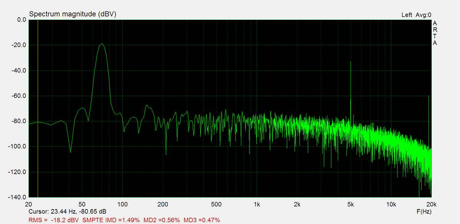Click the '10k' frequency axis label

[x=391, y=204]
